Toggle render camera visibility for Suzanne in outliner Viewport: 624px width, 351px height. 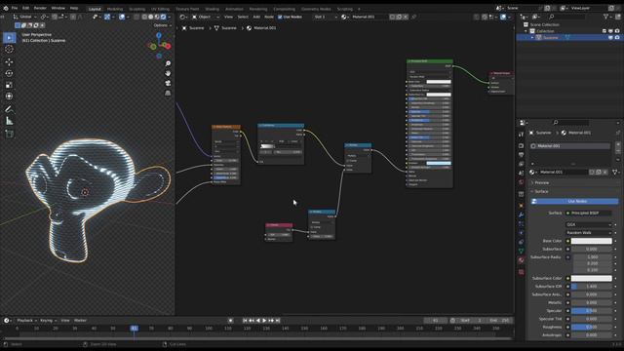point(617,38)
